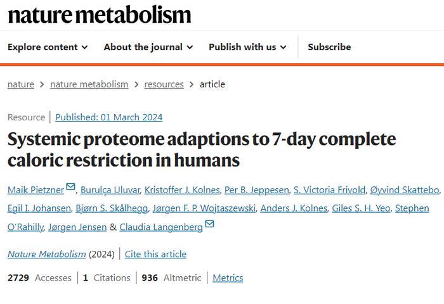Navigate to the resources breadcrumb

pyautogui.click(x=164, y=84)
